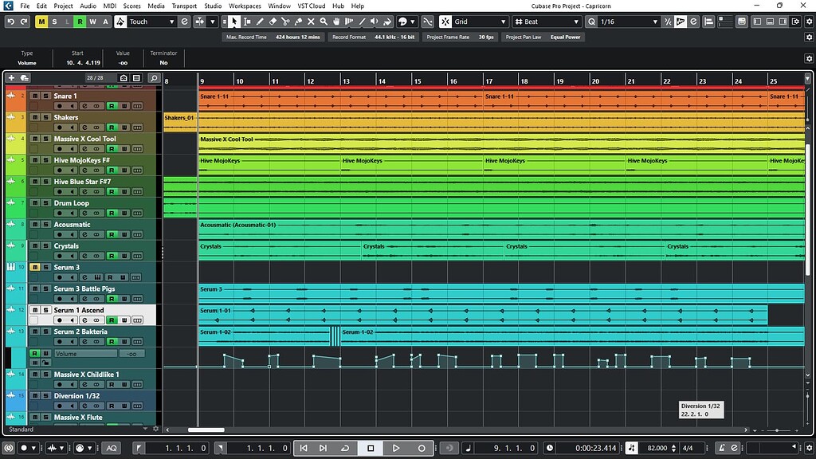Select the Range Selection tool
816x459 pixels.
point(247,22)
